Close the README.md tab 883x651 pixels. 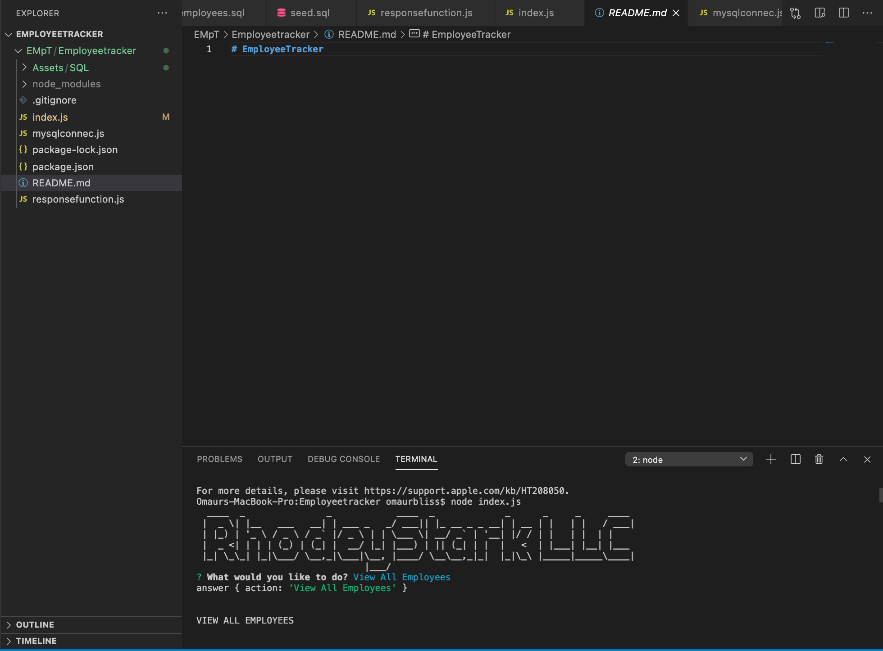pyautogui.click(x=676, y=13)
